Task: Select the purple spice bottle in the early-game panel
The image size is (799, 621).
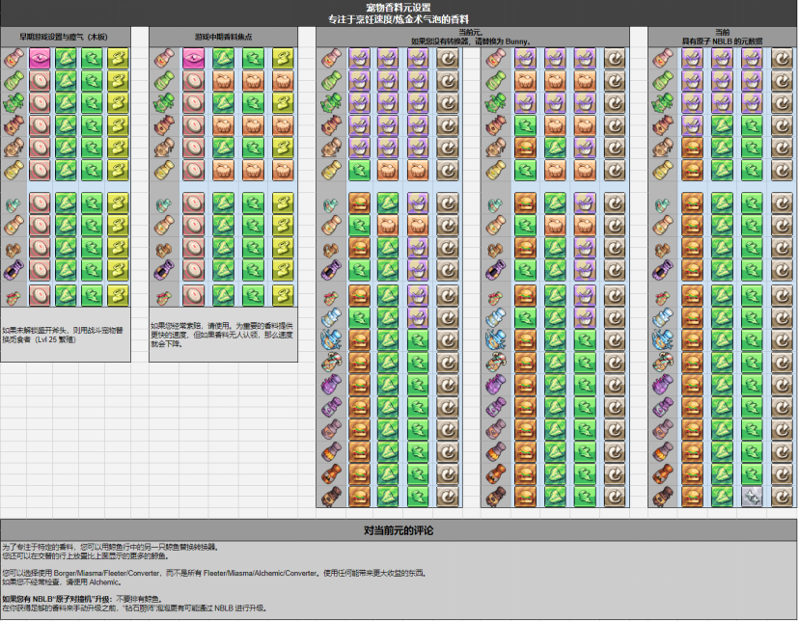Action: click(x=14, y=270)
